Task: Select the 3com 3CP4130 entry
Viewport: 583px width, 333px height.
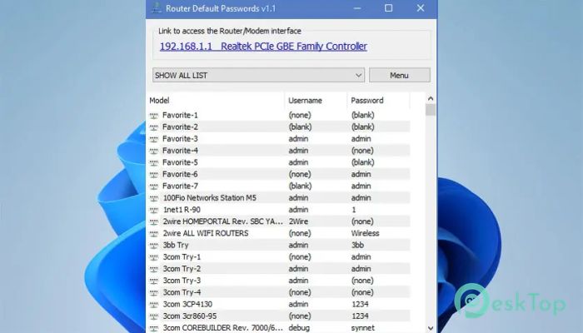Action: 187,305
